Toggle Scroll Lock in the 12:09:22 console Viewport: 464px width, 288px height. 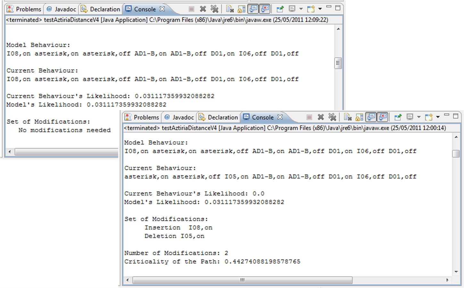[x=242, y=9]
